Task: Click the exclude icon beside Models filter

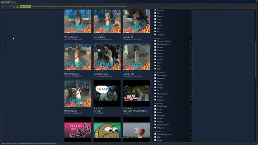Action: pyautogui.click(x=190, y=97)
